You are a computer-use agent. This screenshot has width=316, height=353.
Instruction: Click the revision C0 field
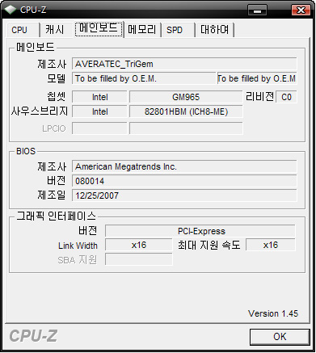286,97
